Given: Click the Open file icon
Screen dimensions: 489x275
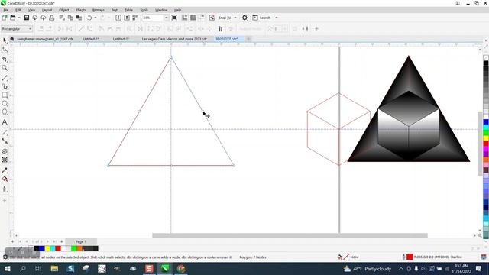Looking at the screenshot, I should pyautogui.click(x=13, y=18).
